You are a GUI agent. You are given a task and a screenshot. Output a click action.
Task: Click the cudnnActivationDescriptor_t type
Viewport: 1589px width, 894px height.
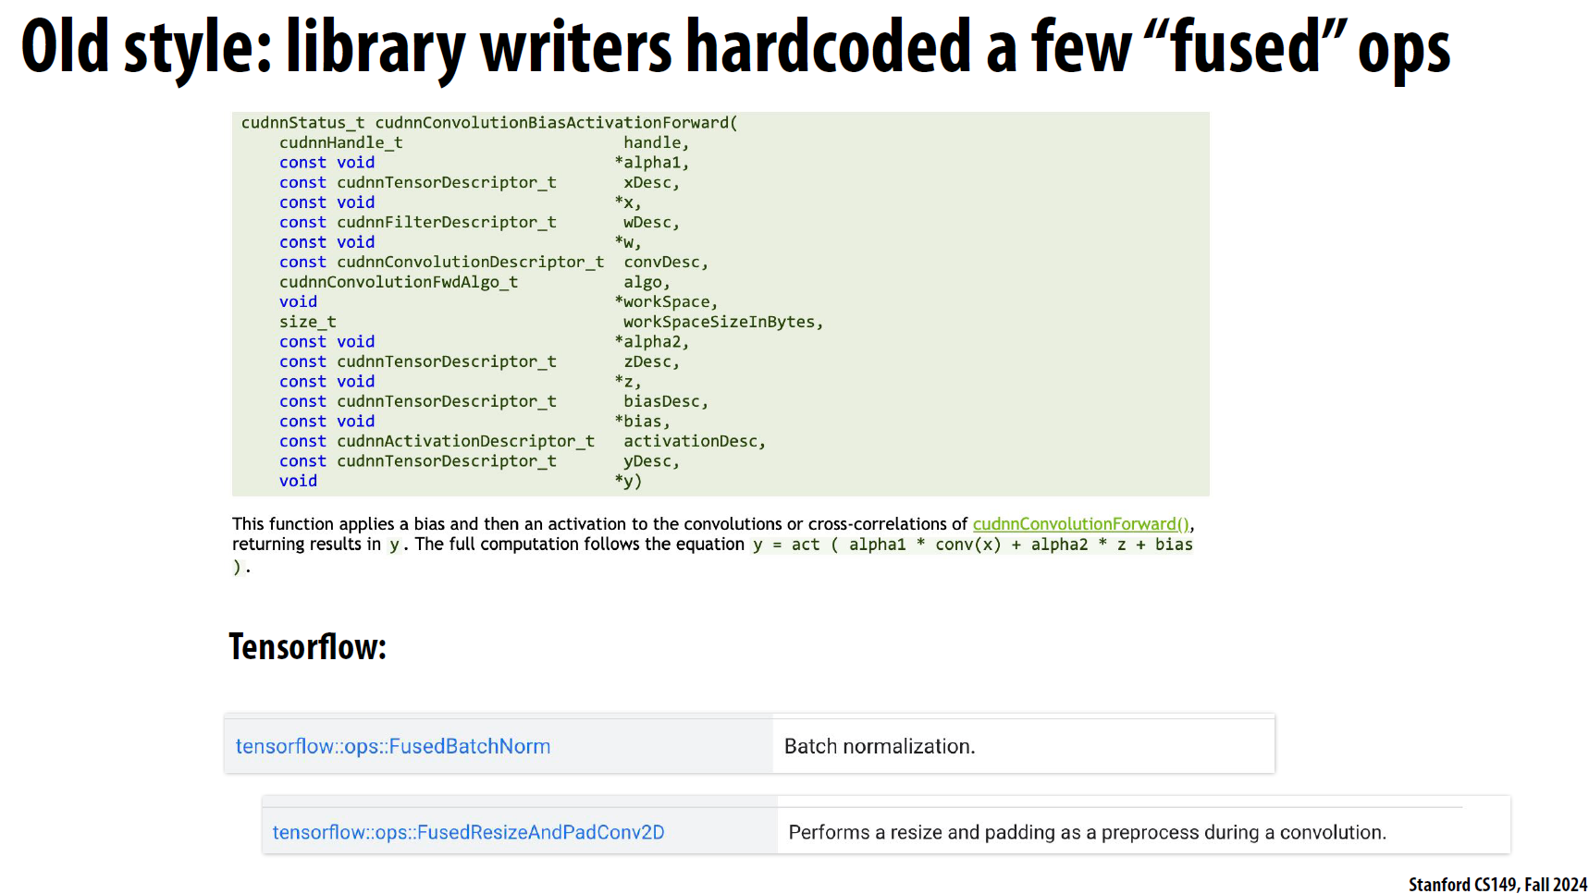[x=465, y=441]
